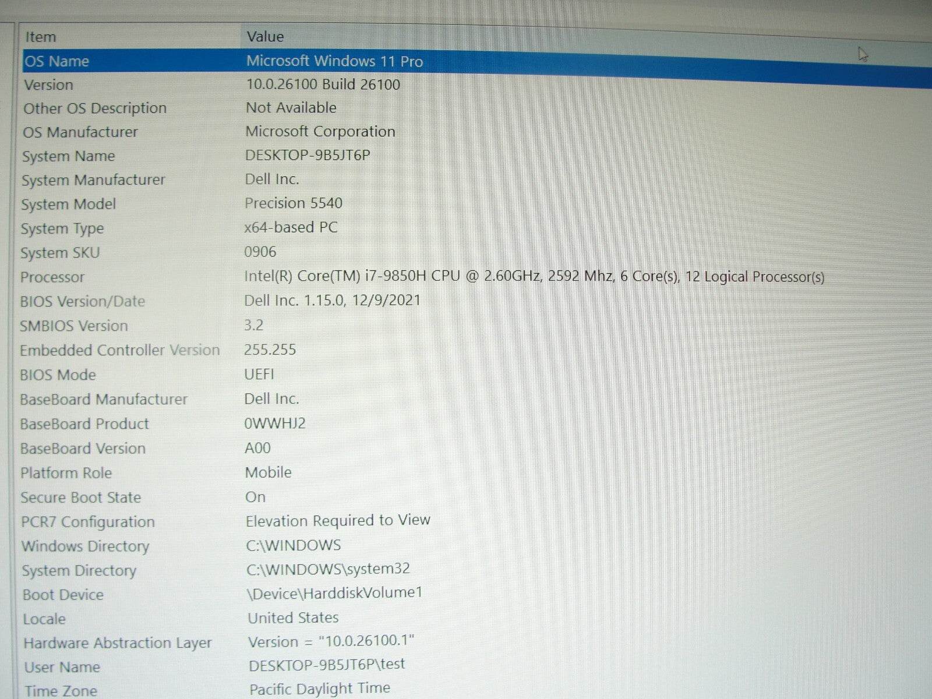Select the BIOS Mode row
The width and height of the screenshot is (932, 699).
tap(58, 375)
